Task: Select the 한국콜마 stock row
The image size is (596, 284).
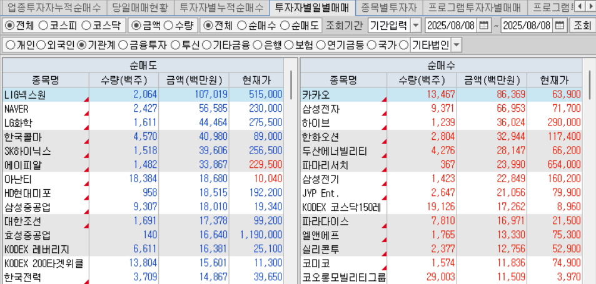Action: 143,137
